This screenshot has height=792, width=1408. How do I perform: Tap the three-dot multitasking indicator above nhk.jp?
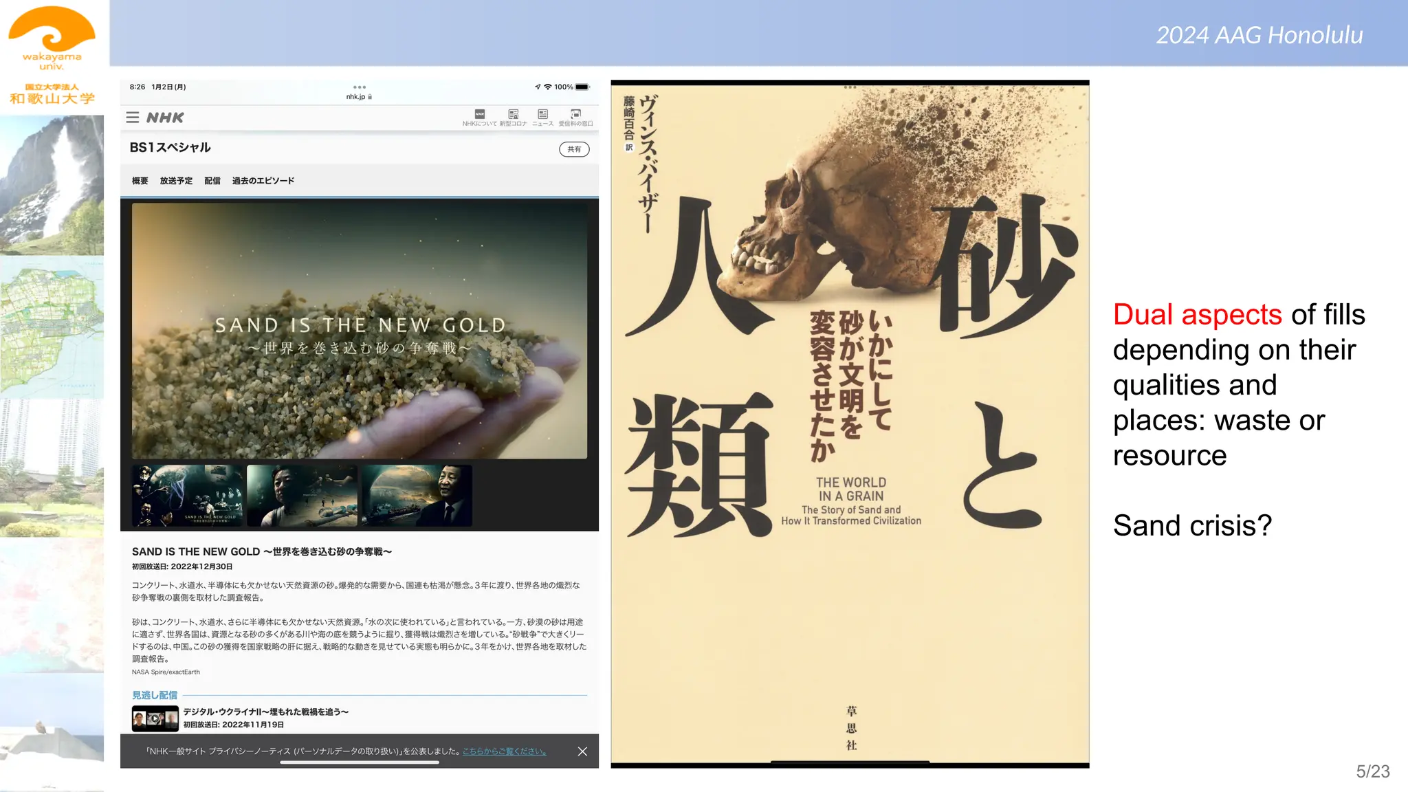pos(360,87)
